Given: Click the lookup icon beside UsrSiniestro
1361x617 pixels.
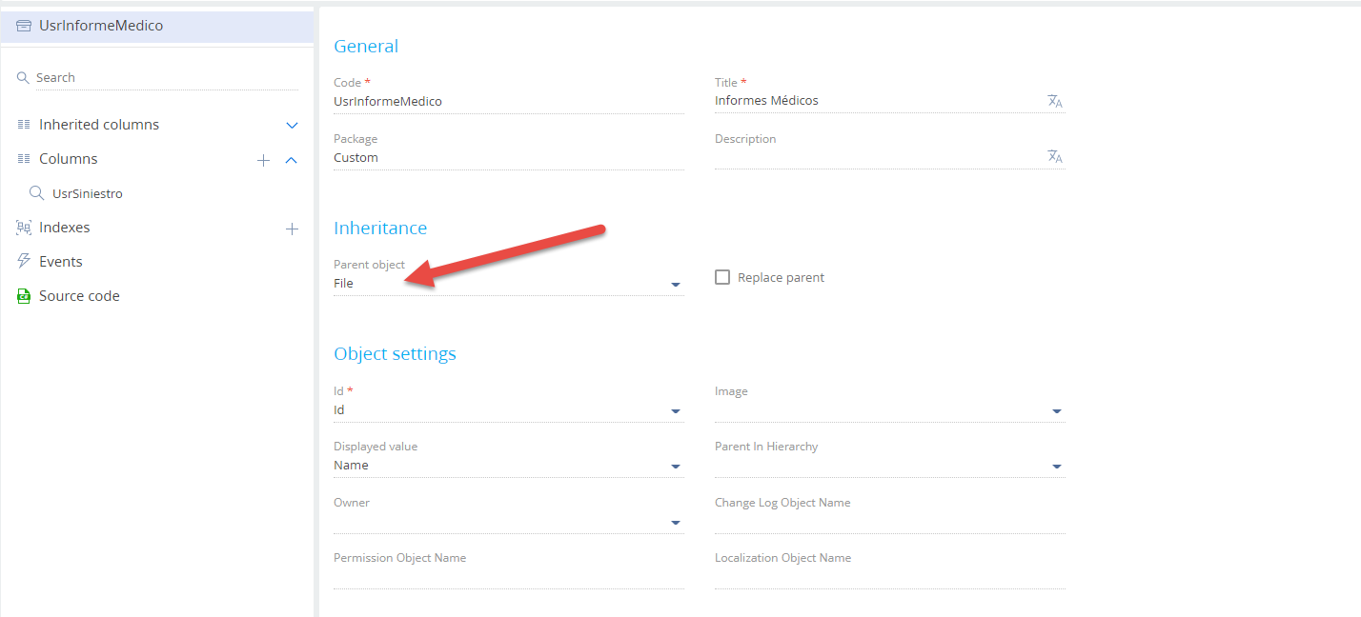Looking at the screenshot, I should 36,193.
